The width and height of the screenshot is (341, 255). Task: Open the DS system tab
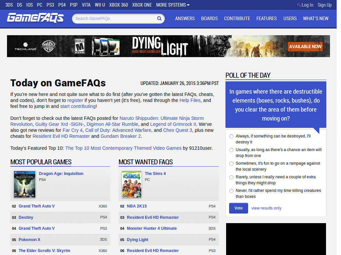click(x=20, y=5)
